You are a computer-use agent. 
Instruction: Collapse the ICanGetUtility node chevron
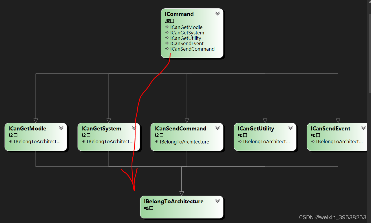point(290,128)
